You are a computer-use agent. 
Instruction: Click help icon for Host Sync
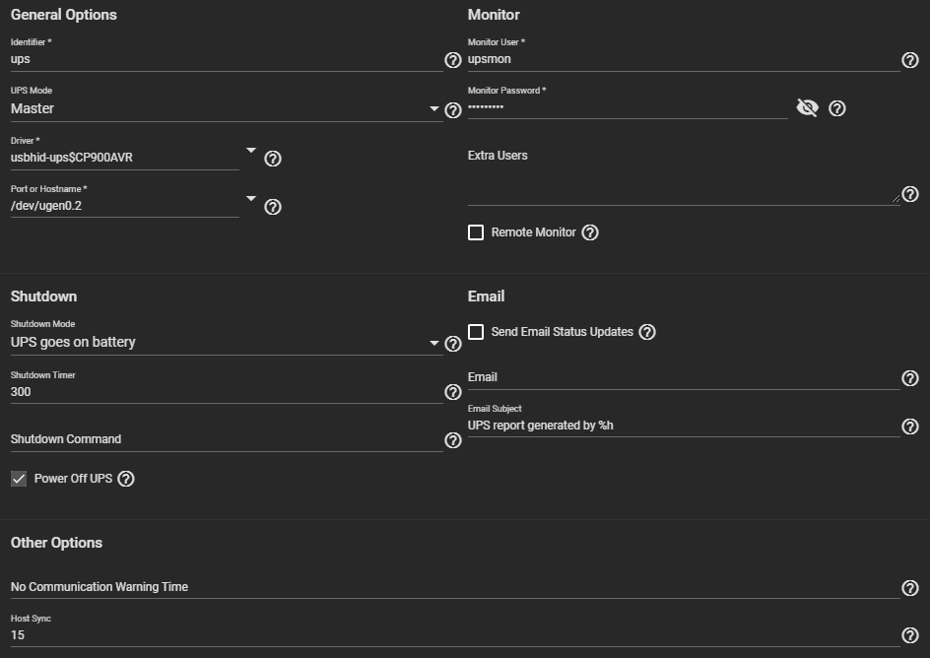tap(910, 635)
